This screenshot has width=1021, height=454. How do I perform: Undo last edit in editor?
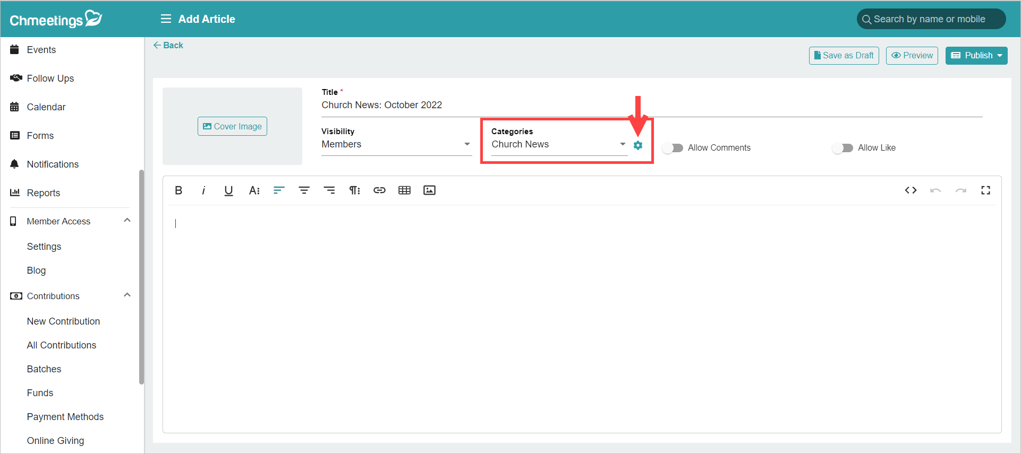(x=935, y=190)
